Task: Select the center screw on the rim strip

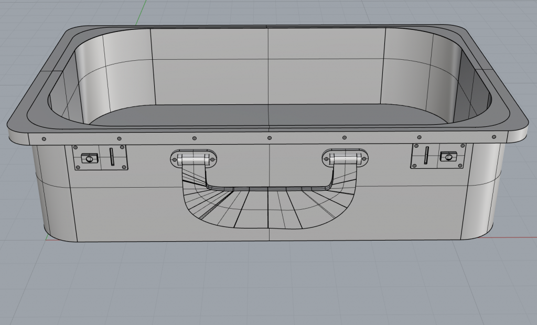Action: click(x=270, y=138)
